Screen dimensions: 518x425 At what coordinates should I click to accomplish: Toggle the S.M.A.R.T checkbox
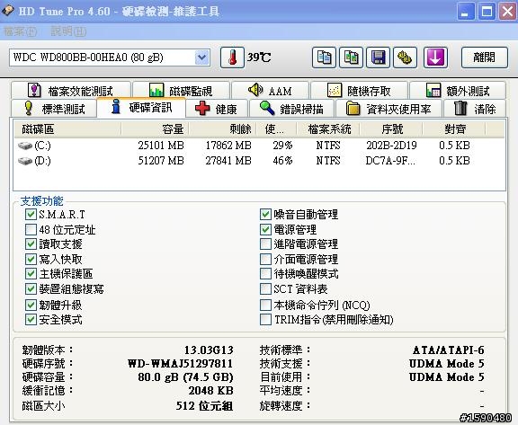31,215
